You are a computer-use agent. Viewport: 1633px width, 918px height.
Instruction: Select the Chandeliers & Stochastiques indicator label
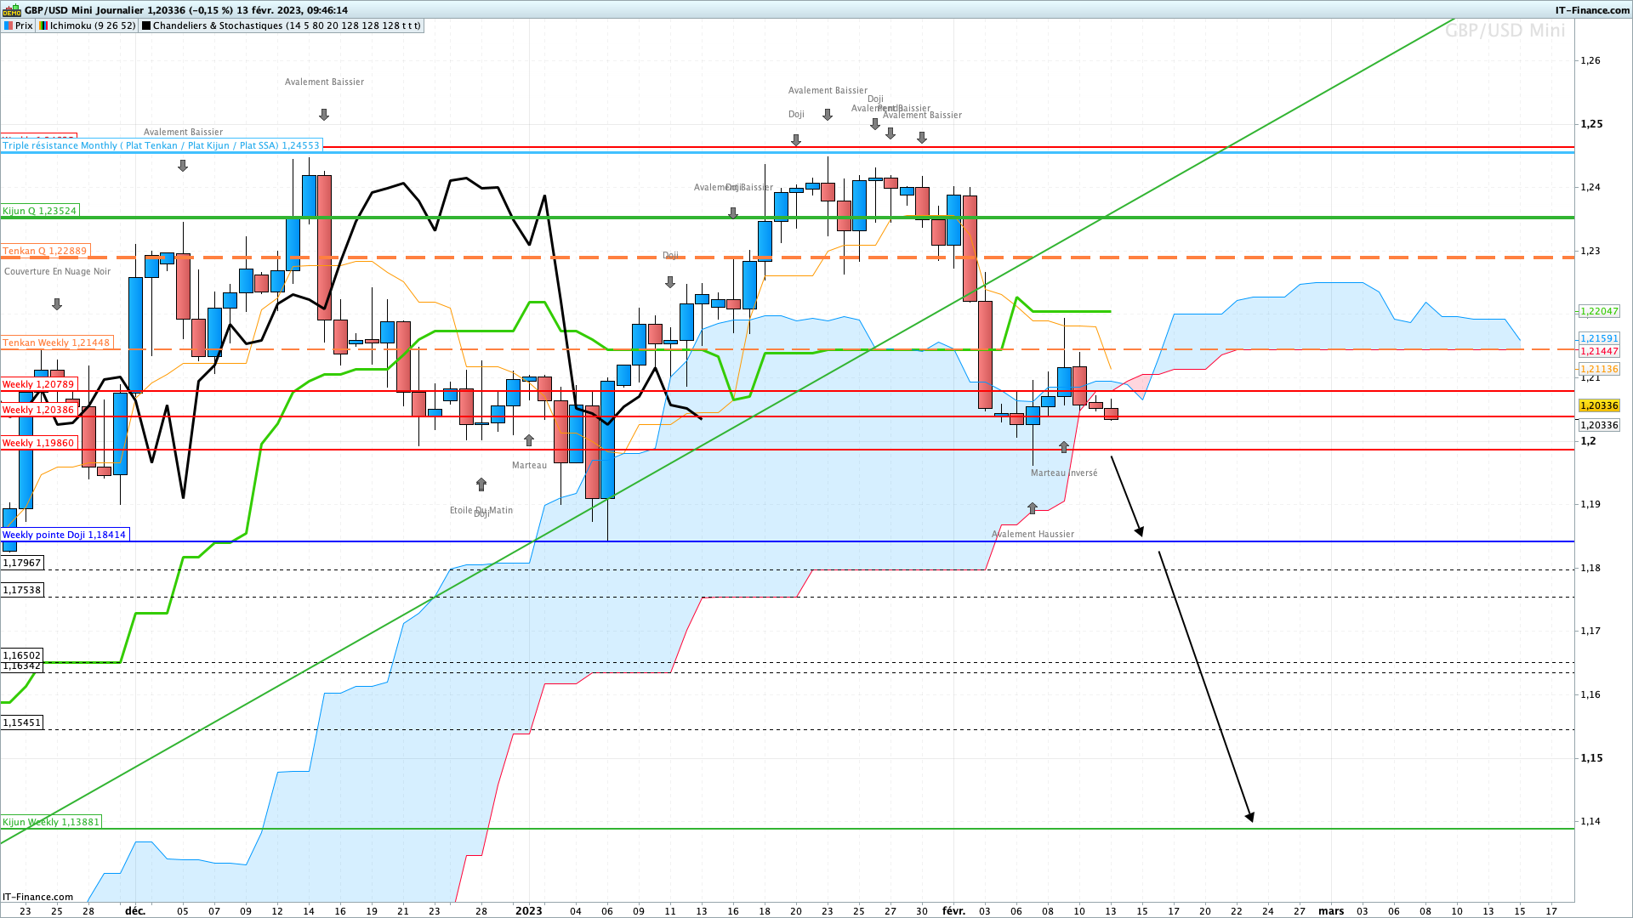click(x=281, y=26)
